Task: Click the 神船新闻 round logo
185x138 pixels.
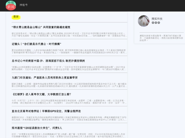Action: click(x=11, y=5)
